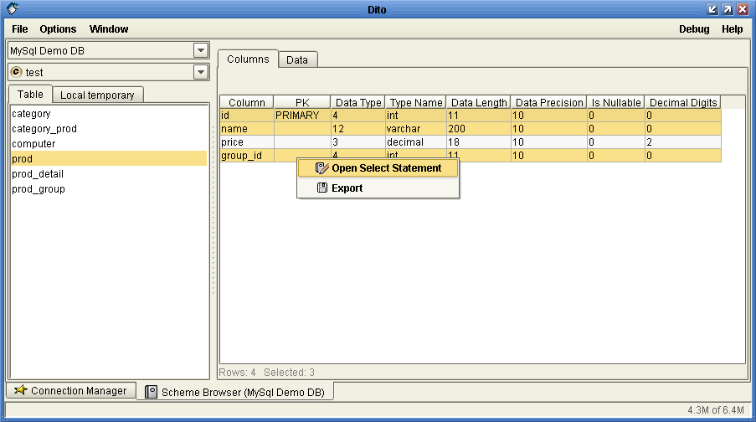
Task: Click the Dito application icon in title bar
Action: (13, 8)
